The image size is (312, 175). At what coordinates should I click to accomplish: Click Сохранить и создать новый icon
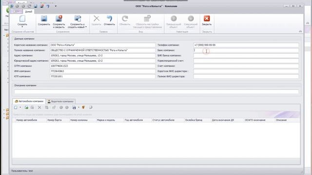tap(78, 18)
